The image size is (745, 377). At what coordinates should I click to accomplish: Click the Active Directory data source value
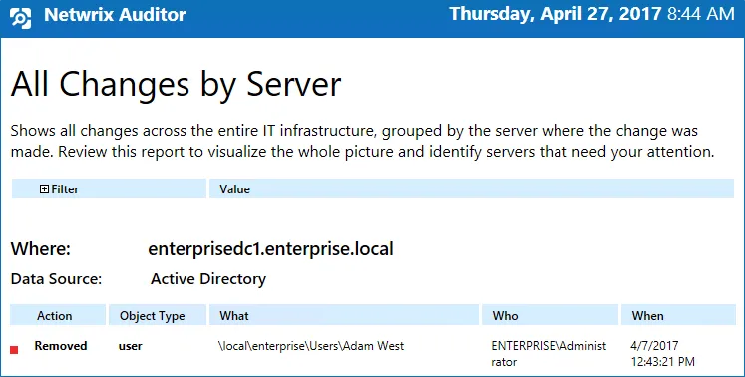(208, 279)
